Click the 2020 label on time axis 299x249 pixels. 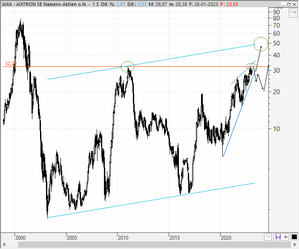click(226, 238)
